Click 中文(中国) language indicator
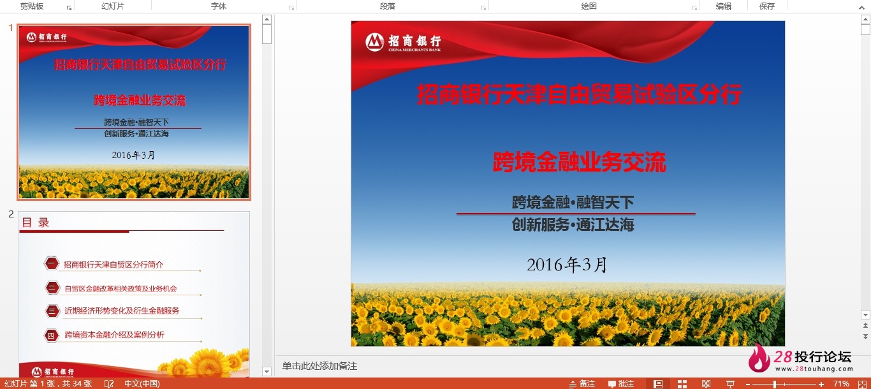This screenshot has width=871, height=389. pos(142,384)
